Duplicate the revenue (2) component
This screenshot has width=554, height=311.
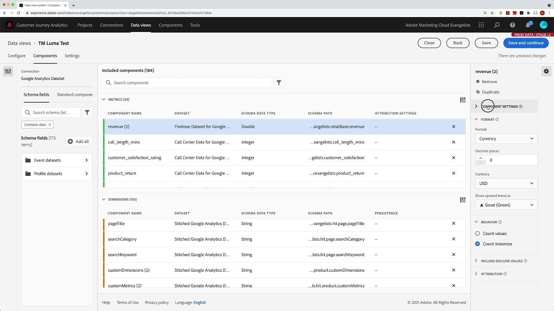pos(487,92)
